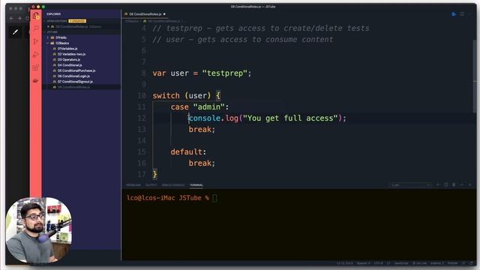Screen dimensions: 480x270
Task: Click the 02Basics breadcrumb segment
Action: click(x=132, y=21)
